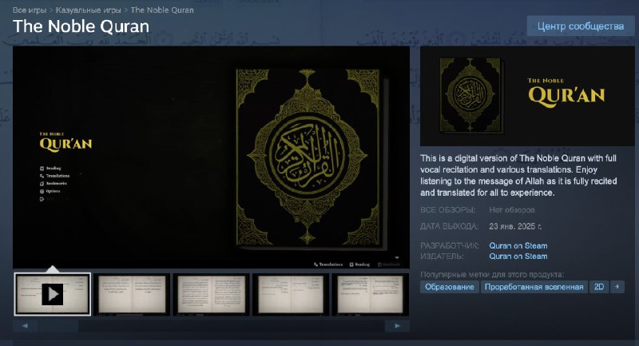Viewport: 639px width, 346px height.
Task: Select the Образование tag
Action: click(x=449, y=287)
